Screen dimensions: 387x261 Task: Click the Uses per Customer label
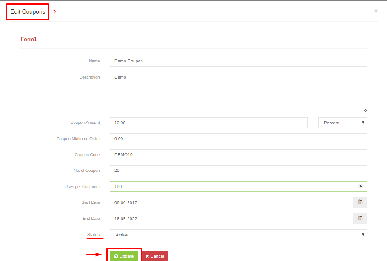(x=82, y=186)
